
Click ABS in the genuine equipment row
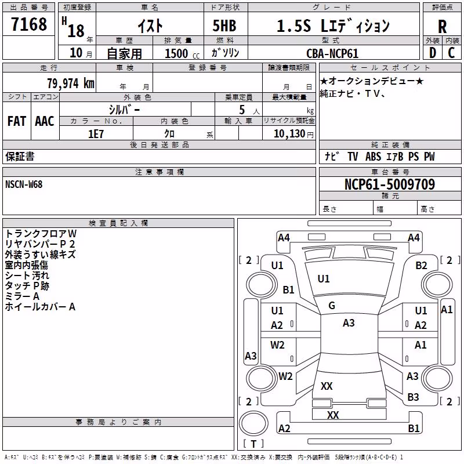[373, 156]
